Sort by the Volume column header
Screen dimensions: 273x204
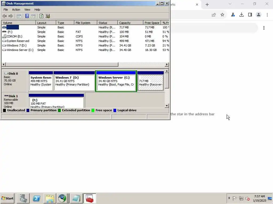(19, 23)
